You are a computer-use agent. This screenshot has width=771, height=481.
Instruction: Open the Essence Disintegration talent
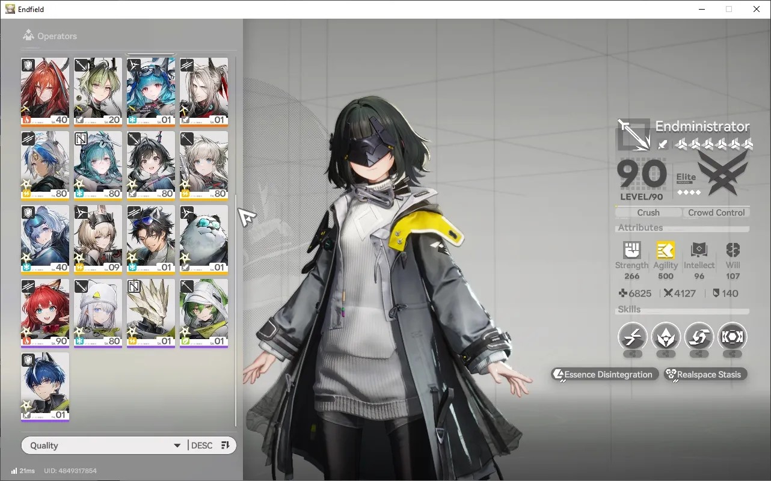[x=604, y=375]
